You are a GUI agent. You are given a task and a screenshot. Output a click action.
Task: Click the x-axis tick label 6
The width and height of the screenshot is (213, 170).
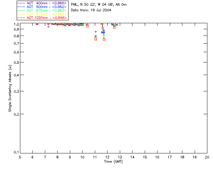click(x=33, y=157)
